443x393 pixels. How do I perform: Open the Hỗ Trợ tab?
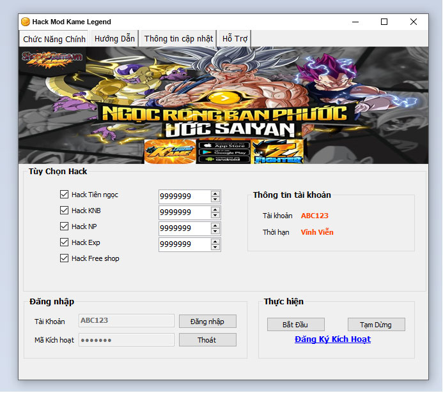235,38
